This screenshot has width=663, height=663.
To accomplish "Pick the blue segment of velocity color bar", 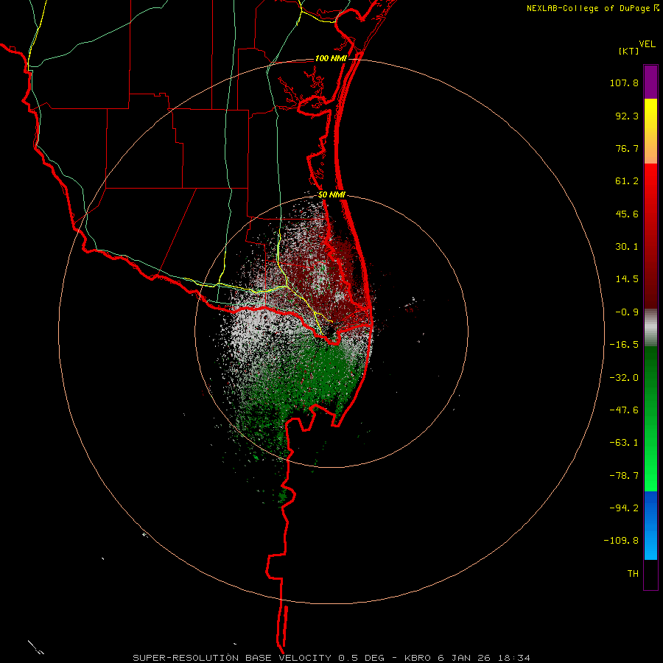I will 650,525.
